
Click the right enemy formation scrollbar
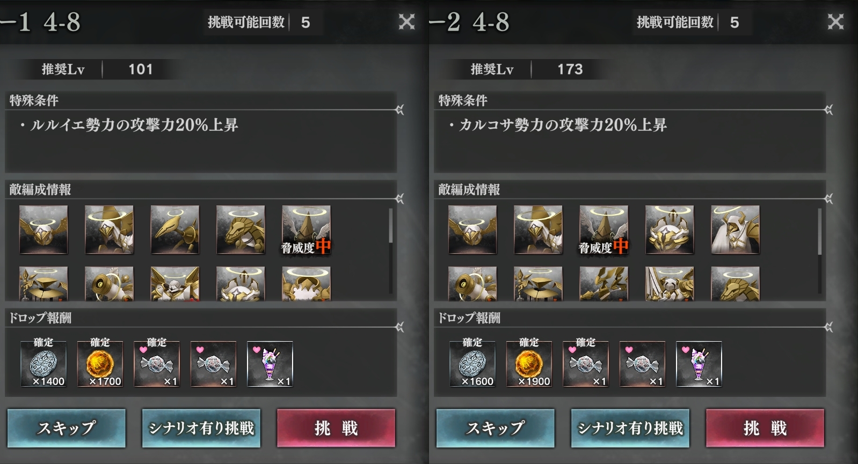(819, 232)
